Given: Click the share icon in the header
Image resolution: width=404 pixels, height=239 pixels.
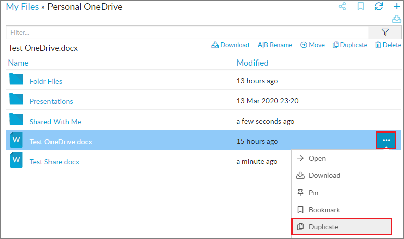Looking at the screenshot, I should pyautogui.click(x=342, y=6).
